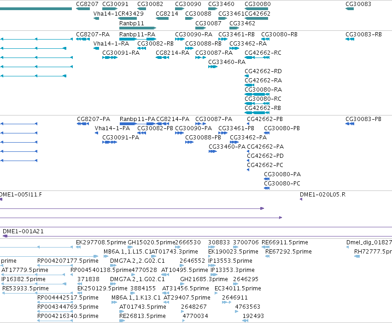Image resolution: width=392 pixels, height=323 pixels.
Task: Select protein CG8207-PA
Action: [94, 119]
